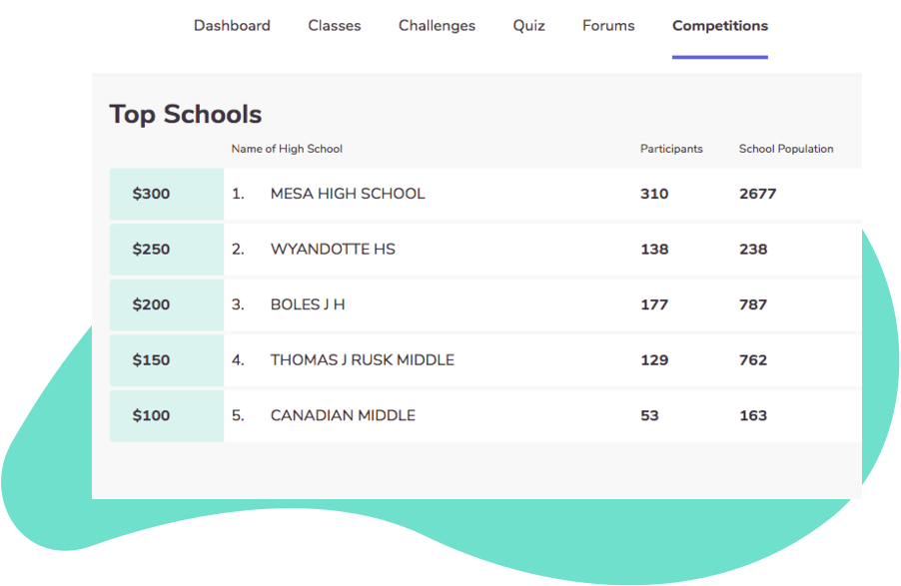This screenshot has width=901, height=586.
Task: Go to the Challenges tab
Action: (437, 26)
